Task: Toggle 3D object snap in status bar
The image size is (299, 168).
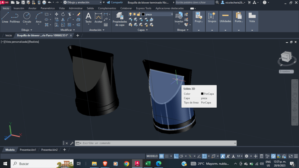Action: (213, 156)
